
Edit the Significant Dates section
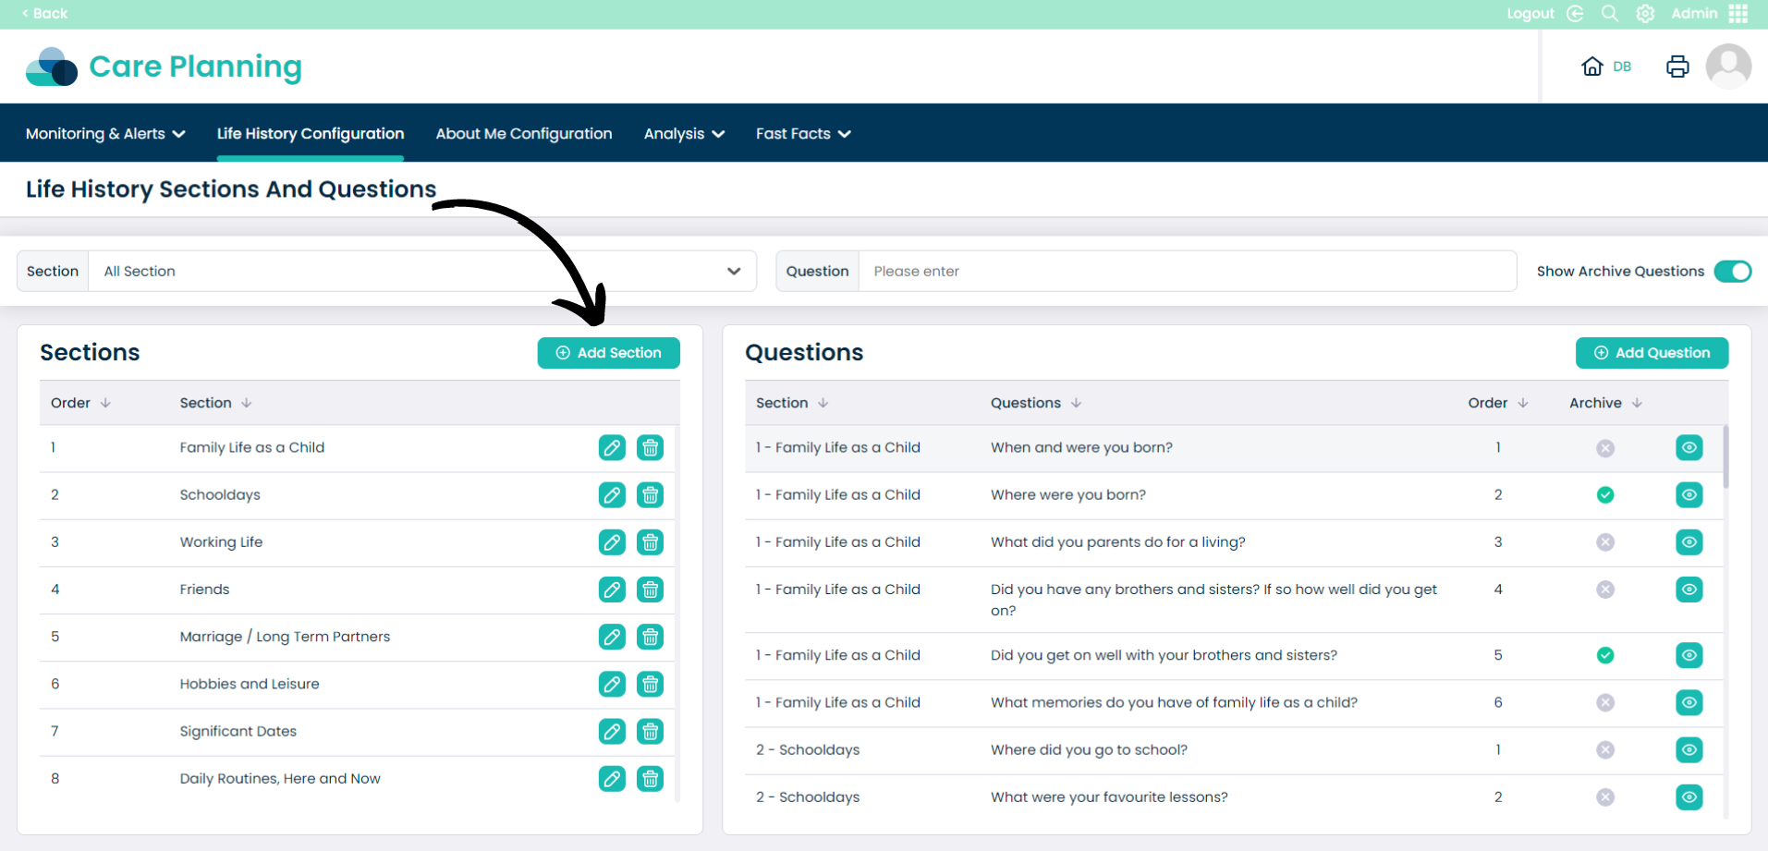tap(612, 732)
